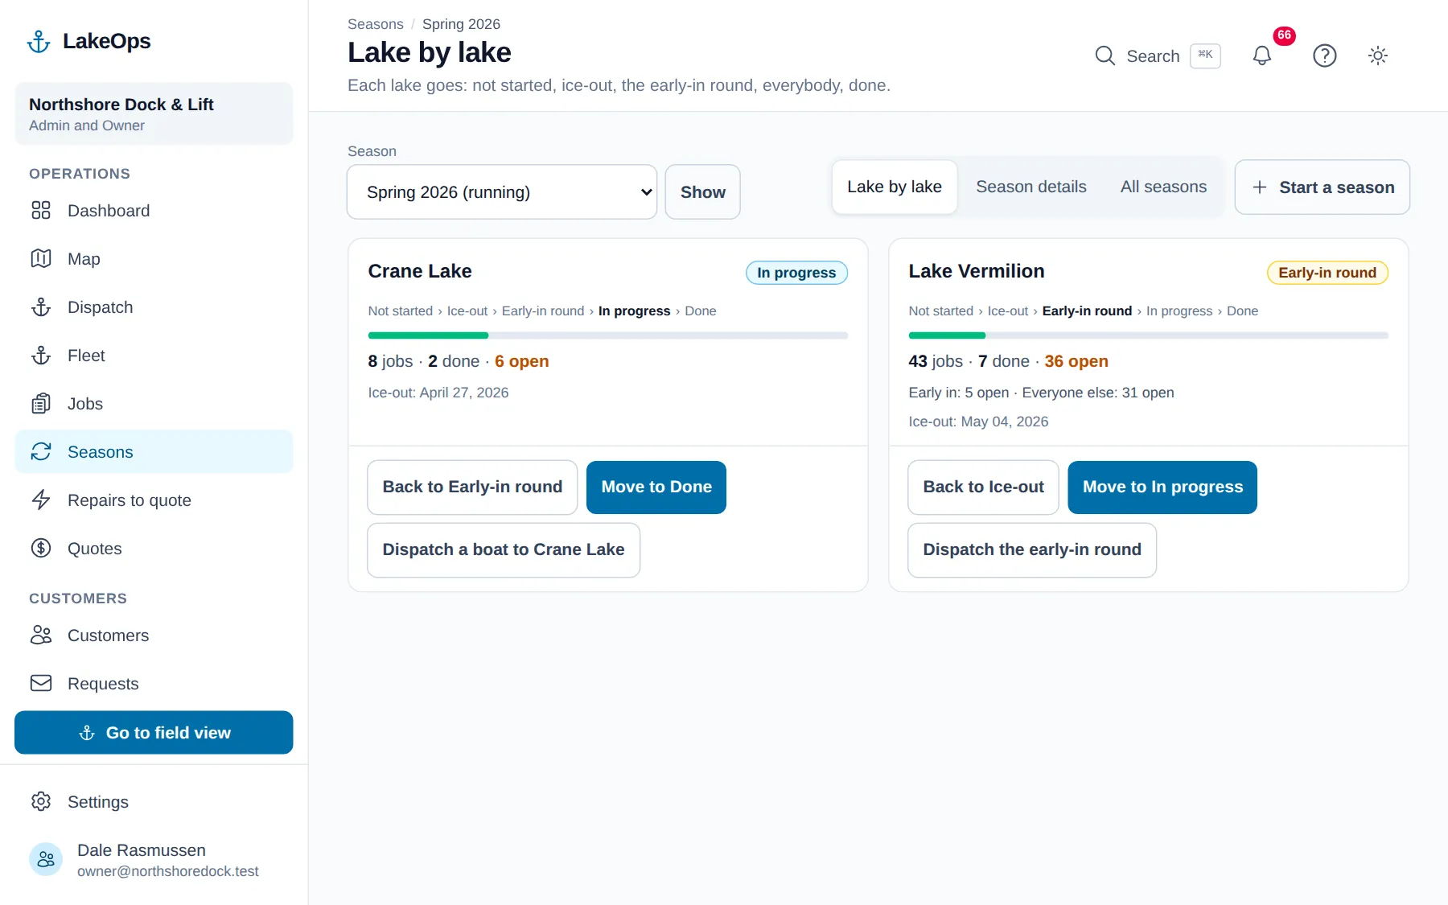Click the Early-in round status badge

(x=1327, y=273)
